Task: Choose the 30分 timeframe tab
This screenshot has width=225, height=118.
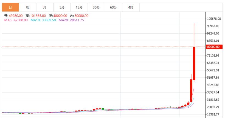Action: (x=96, y=7)
